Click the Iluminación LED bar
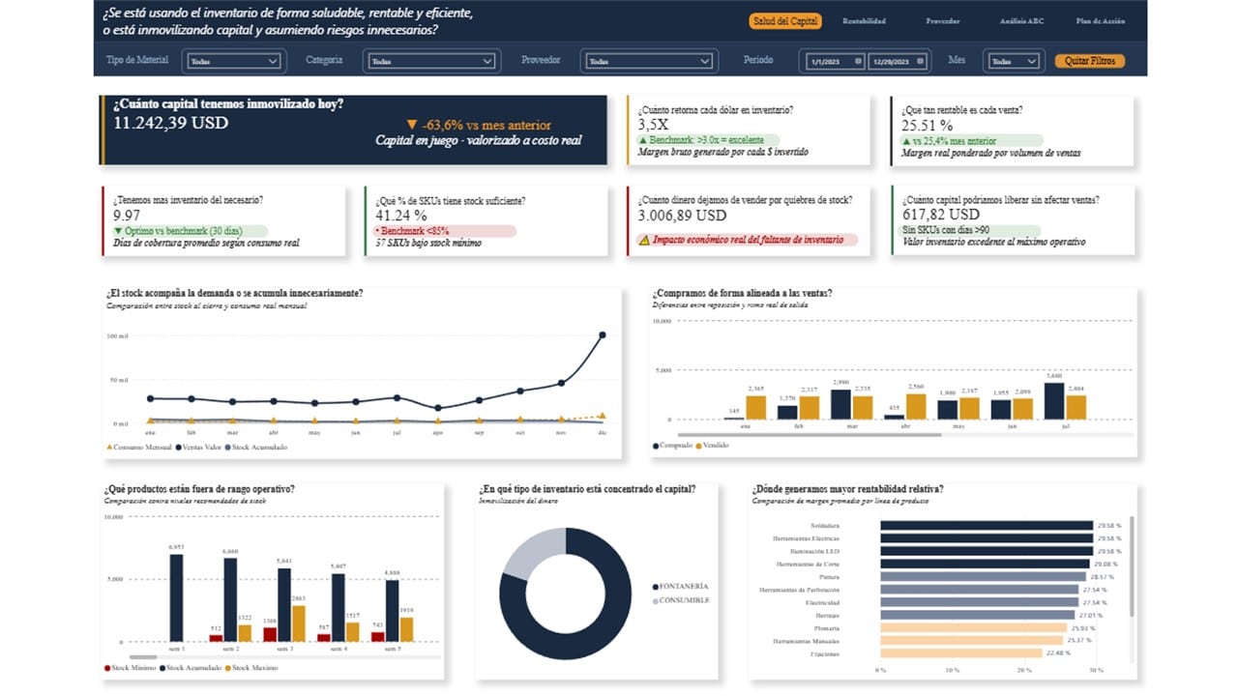 coord(987,551)
